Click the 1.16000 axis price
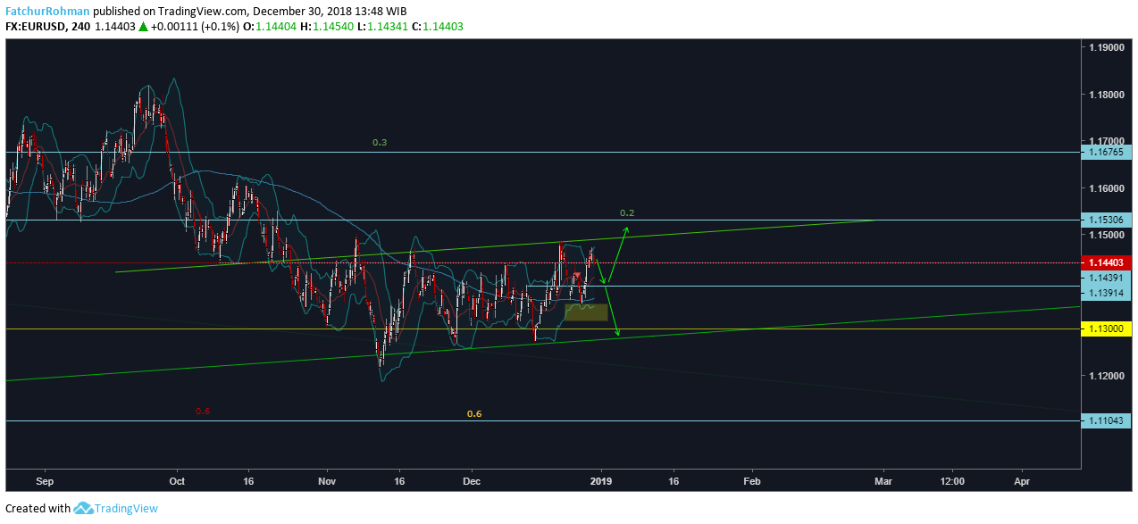 click(x=1106, y=188)
